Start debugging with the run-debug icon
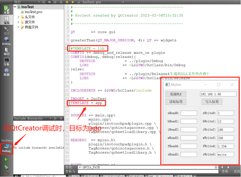Screen dimensions: 241x177 click(6, 167)
